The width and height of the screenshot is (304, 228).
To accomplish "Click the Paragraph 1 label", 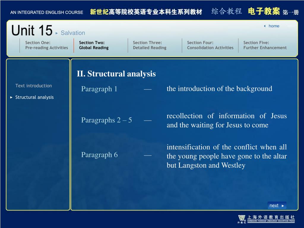I will (99, 89).
